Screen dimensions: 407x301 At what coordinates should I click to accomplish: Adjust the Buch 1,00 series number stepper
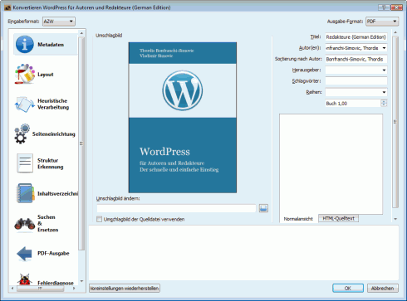click(384, 103)
